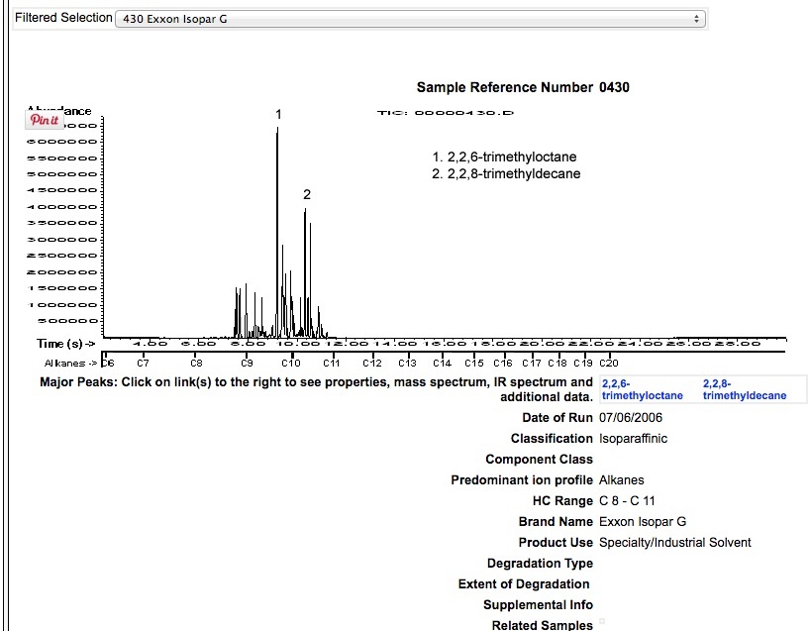Click the 'Filtered Selection' label

point(63,18)
